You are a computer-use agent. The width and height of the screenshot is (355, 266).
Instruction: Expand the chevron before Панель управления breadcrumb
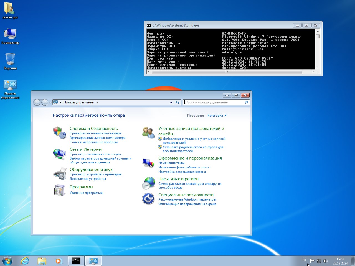(x=60, y=103)
